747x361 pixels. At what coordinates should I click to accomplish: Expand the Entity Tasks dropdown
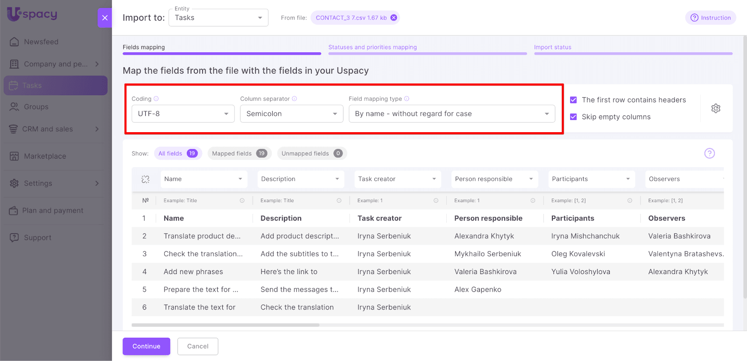pos(218,18)
